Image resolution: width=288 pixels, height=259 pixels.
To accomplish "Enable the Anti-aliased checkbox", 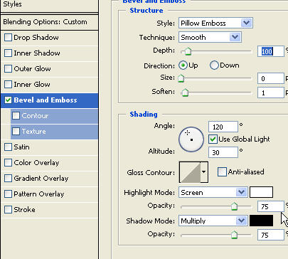I will pos(222,172).
